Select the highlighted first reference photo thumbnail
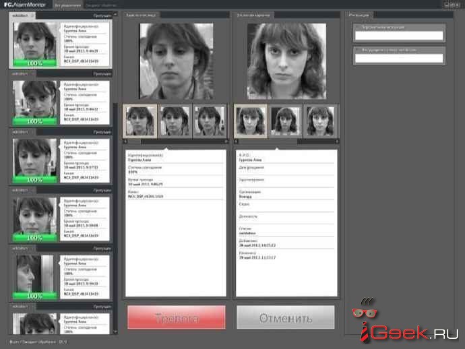Screen dimensions: 465x349 (x=251, y=121)
